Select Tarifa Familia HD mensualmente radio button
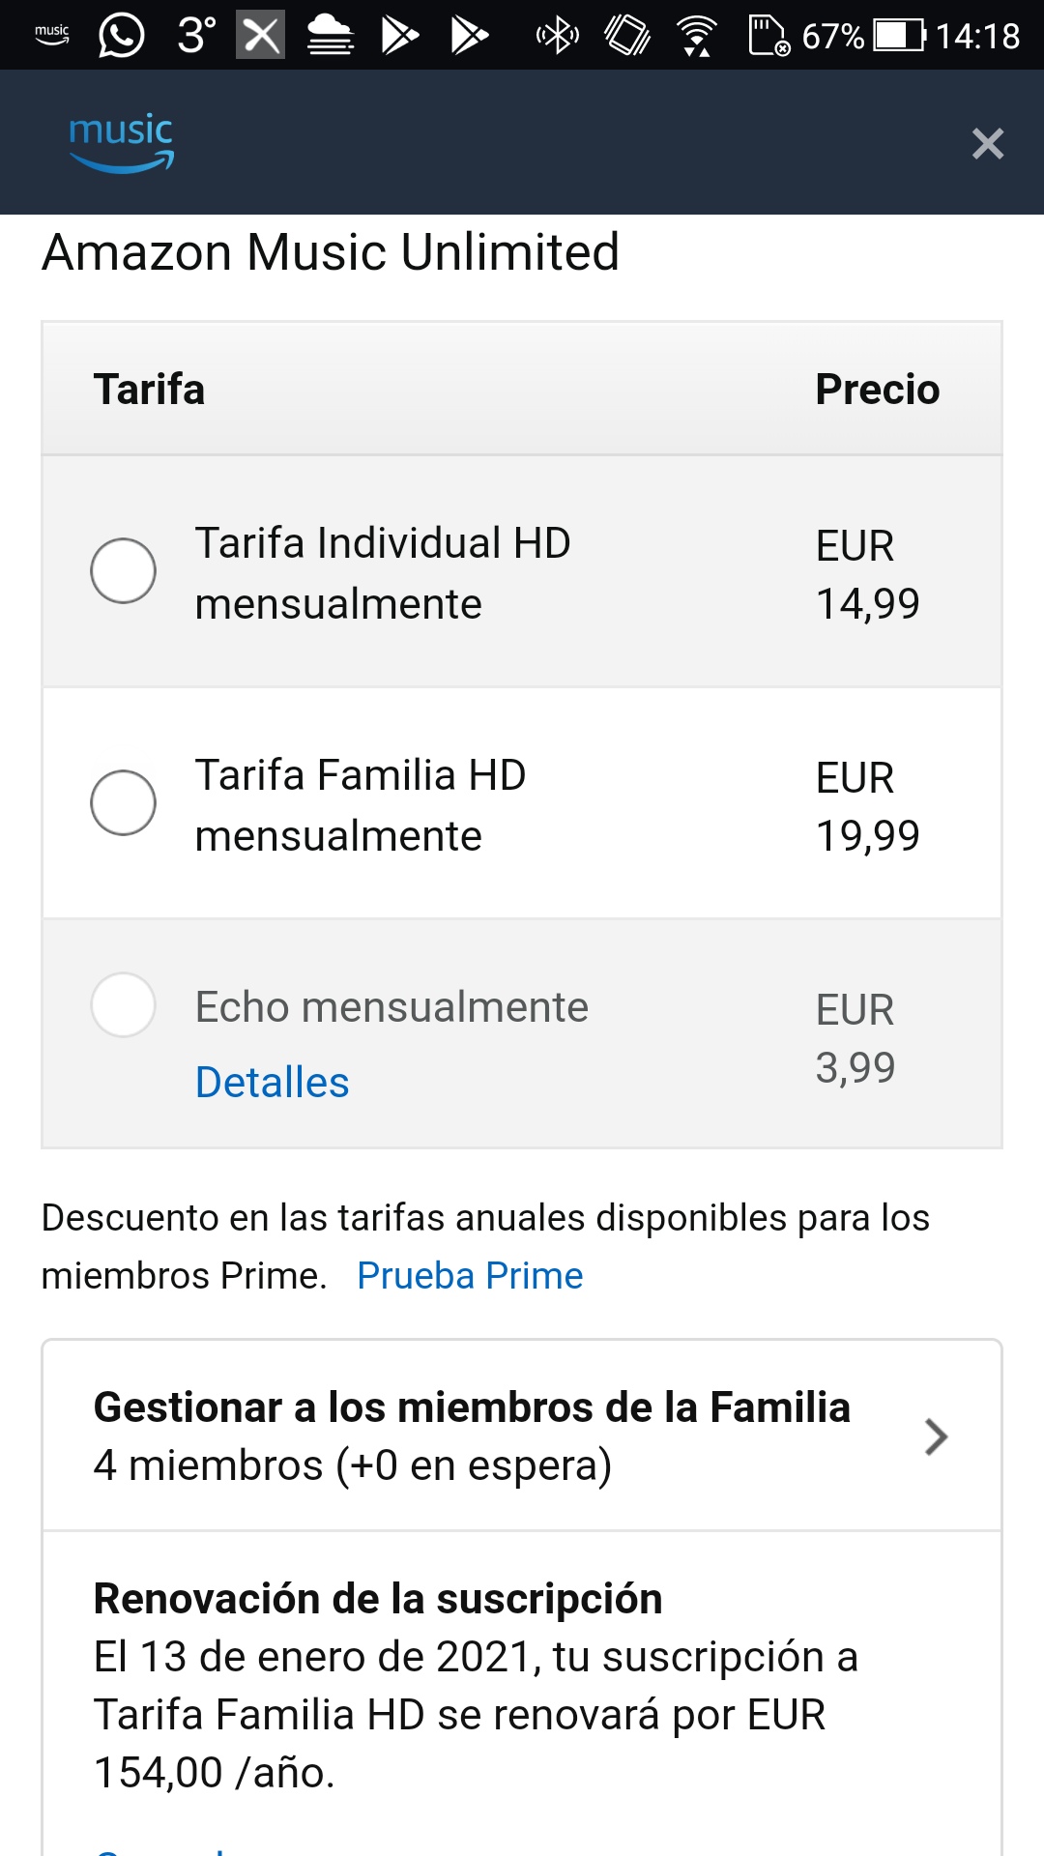 pyautogui.click(x=123, y=803)
